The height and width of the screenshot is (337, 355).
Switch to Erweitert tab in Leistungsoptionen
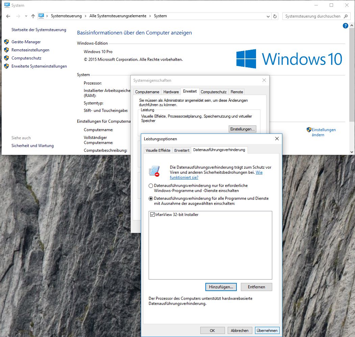point(182,150)
